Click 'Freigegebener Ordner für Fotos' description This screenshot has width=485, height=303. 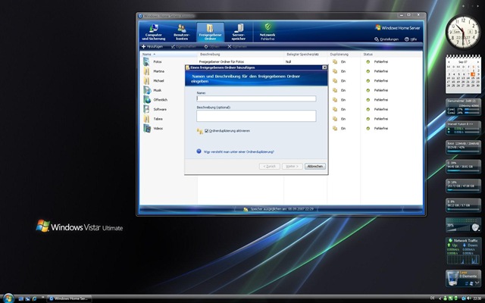click(221, 62)
